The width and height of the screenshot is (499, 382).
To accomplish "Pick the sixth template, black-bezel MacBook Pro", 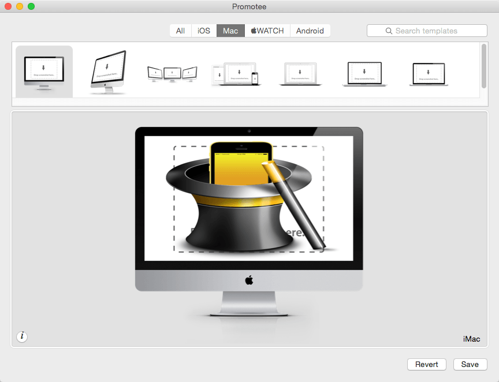I will pyautogui.click(x=364, y=74).
